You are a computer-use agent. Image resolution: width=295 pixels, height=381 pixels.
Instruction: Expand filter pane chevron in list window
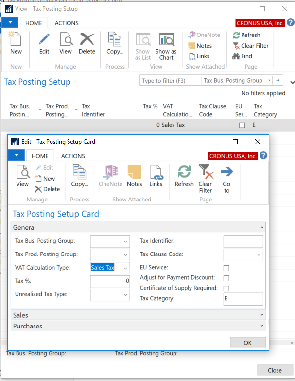click(292, 83)
